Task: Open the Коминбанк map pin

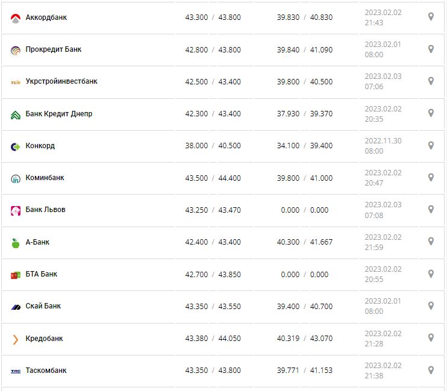Action: pos(431,177)
